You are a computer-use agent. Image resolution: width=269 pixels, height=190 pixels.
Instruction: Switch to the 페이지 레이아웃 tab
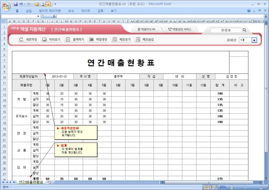(x=50, y=11)
